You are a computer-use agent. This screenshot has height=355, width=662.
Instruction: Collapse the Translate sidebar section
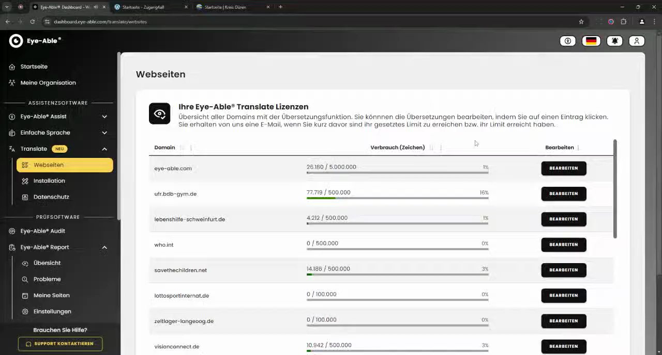coord(104,149)
